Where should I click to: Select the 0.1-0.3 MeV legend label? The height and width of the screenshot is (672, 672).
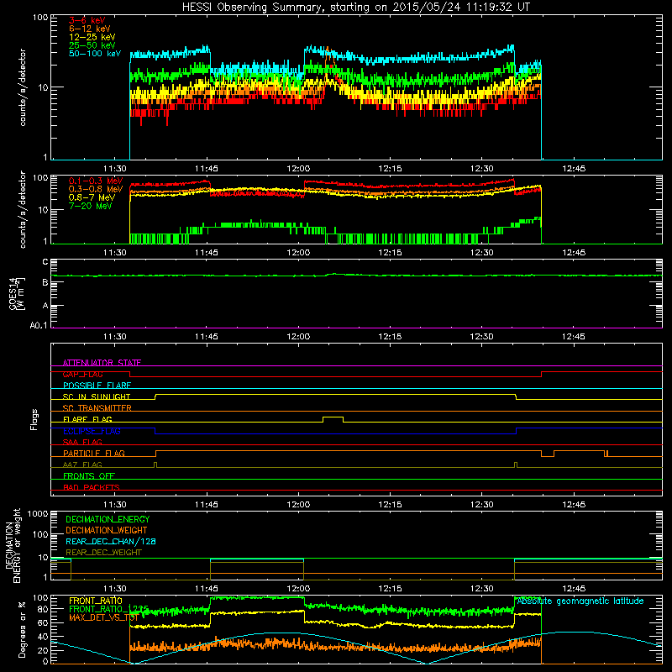96,181
